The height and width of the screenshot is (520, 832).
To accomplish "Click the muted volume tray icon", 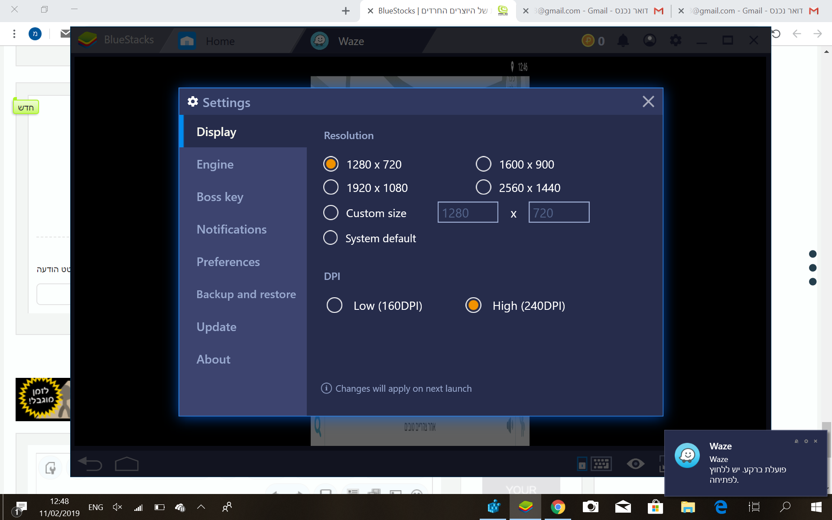I will (x=117, y=507).
